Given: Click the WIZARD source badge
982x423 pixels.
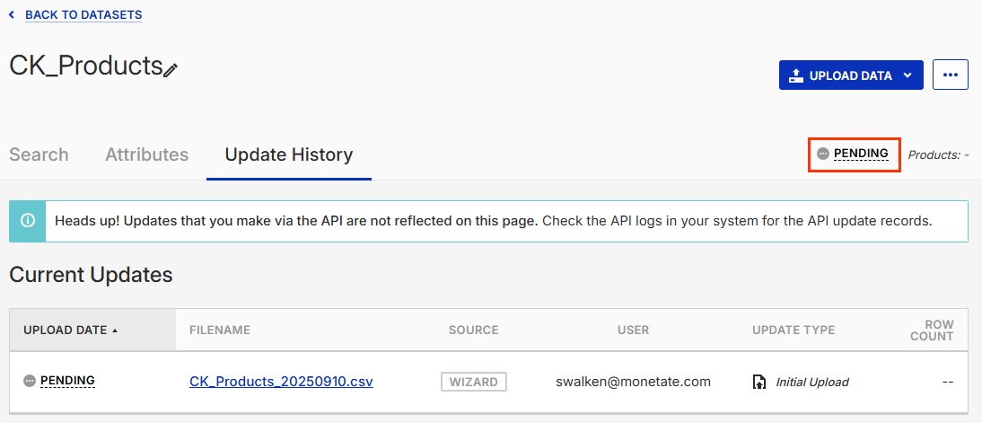Looking at the screenshot, I should (x=473, y=382).
